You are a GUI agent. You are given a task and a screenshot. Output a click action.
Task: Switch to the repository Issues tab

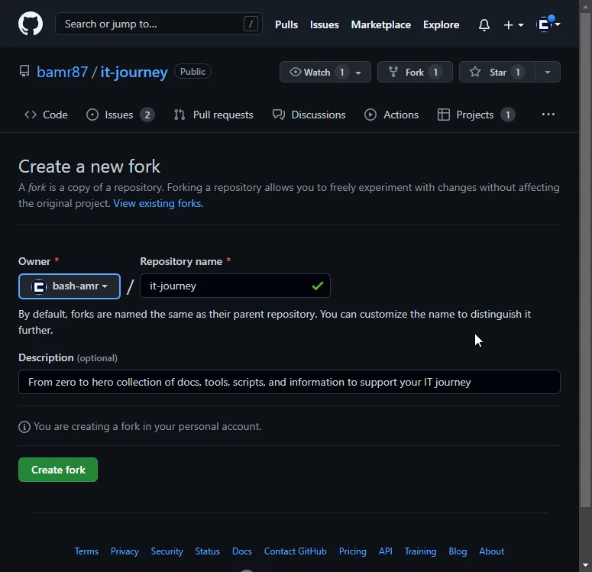120,115
